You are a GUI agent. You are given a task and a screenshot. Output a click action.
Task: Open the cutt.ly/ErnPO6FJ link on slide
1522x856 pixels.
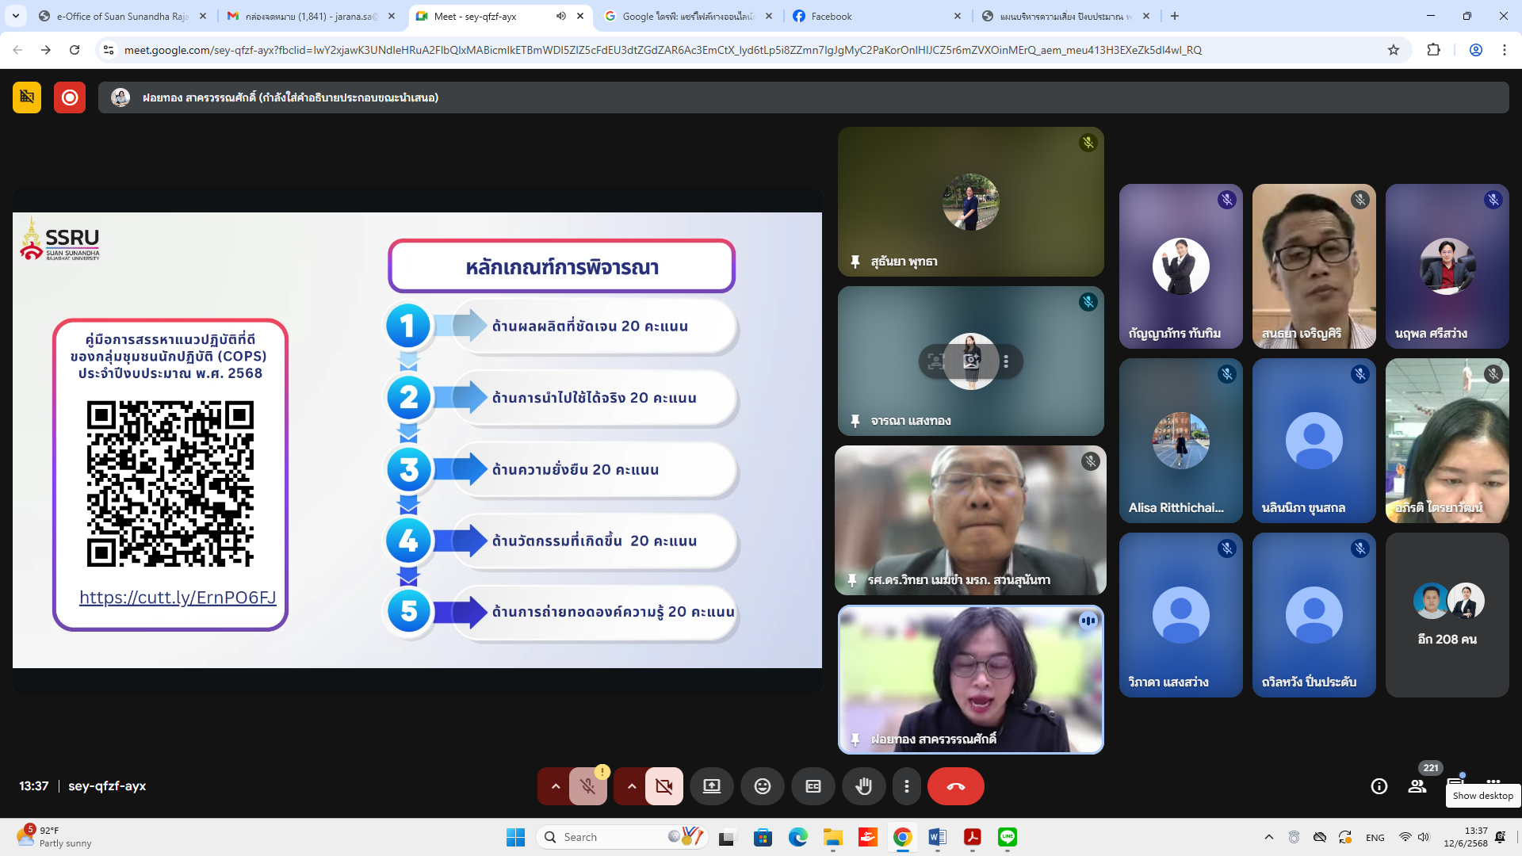[178, 598]
